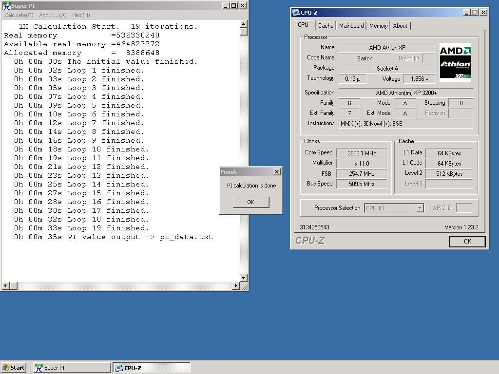Click the Code Name field showing Barton
The height and width of the screenshot is (374, 499).
tap(365, 58)
